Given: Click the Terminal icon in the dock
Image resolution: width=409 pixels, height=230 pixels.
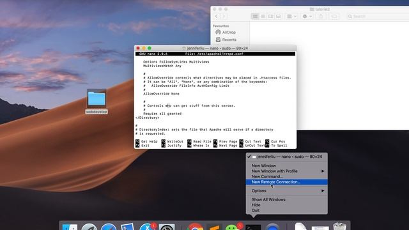Looking at the screenshot, I should coord(253,227).
